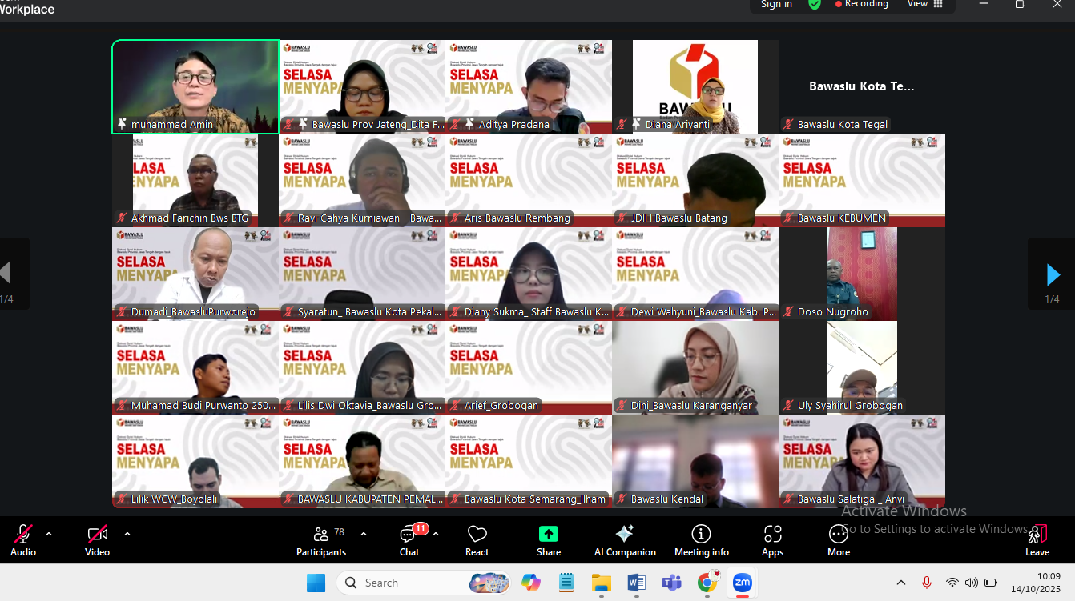Expand the audio settings arrow

pyautogui.click(x=49, y=534)
